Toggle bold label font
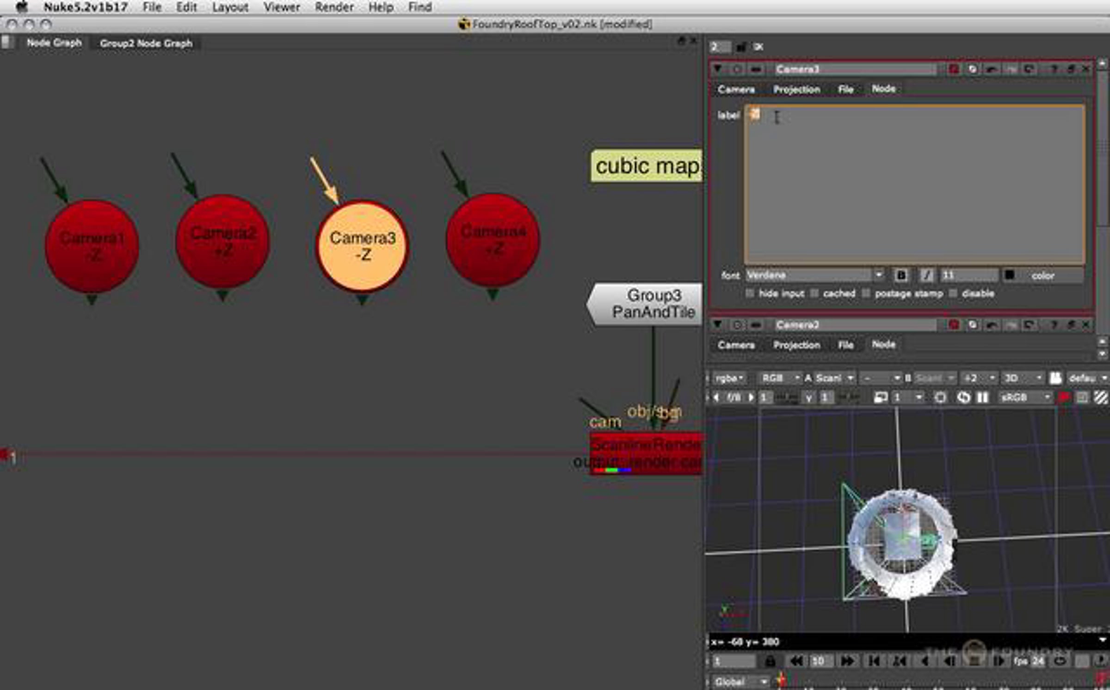The width and height of the screenshot is (1110, 690). pos(900,275)
